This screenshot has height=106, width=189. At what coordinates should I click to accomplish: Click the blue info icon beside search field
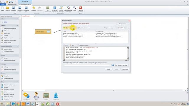(x=113, y=65)
